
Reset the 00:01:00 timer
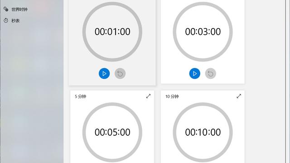(120, 73)
